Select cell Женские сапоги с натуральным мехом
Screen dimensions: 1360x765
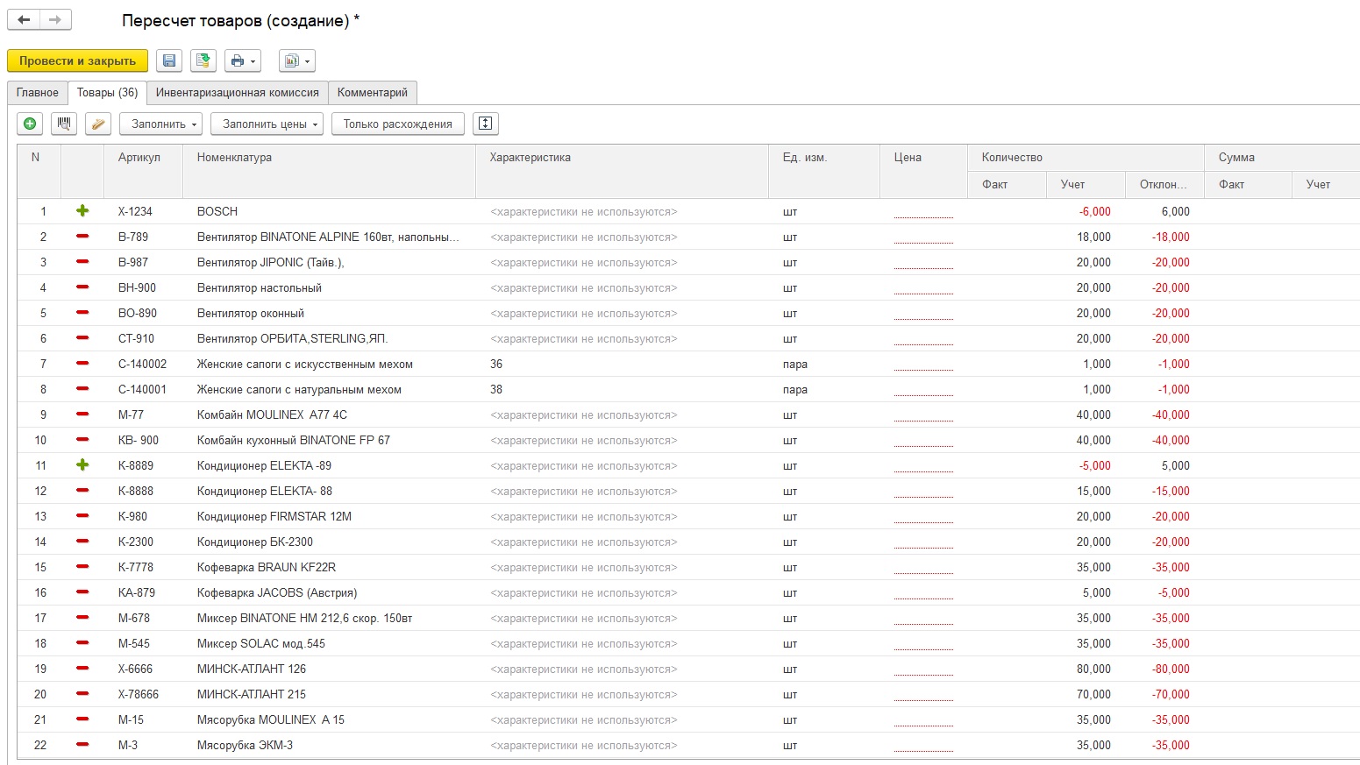pos(329,389)
